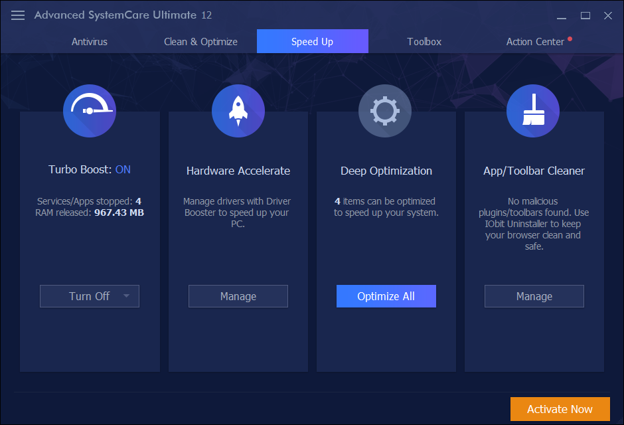Click the '4 items can be optimized' text
The image size is (624, 425).
(x=385, y=201)
